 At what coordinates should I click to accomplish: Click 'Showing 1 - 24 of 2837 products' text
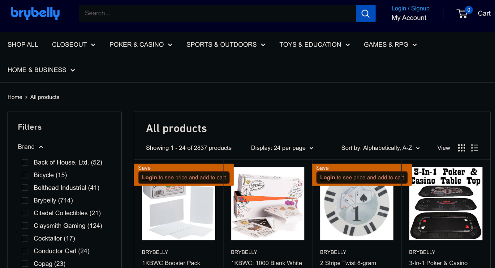(189, 148)
